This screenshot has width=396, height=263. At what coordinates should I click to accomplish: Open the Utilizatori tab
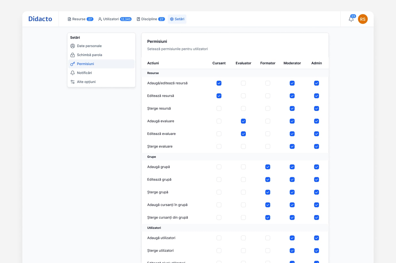tap(115, 19)
